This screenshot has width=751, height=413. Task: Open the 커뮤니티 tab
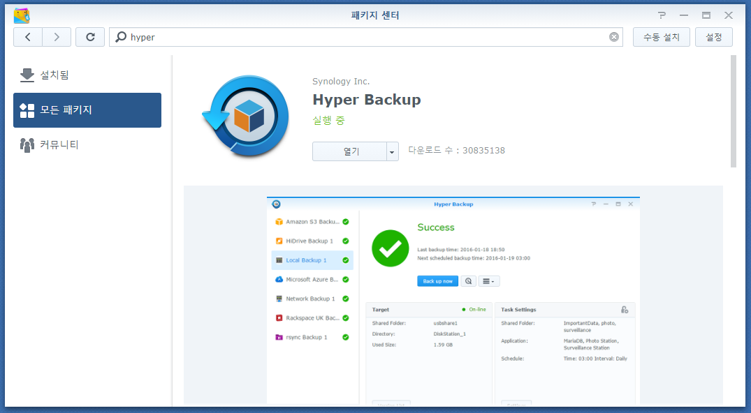(x=87, y=144)
